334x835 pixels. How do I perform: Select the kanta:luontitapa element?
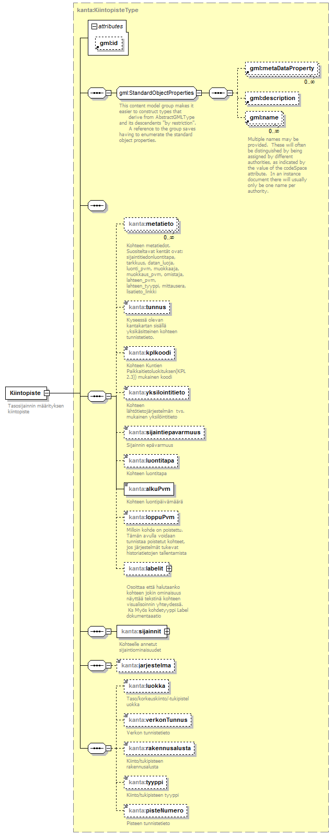151,461
